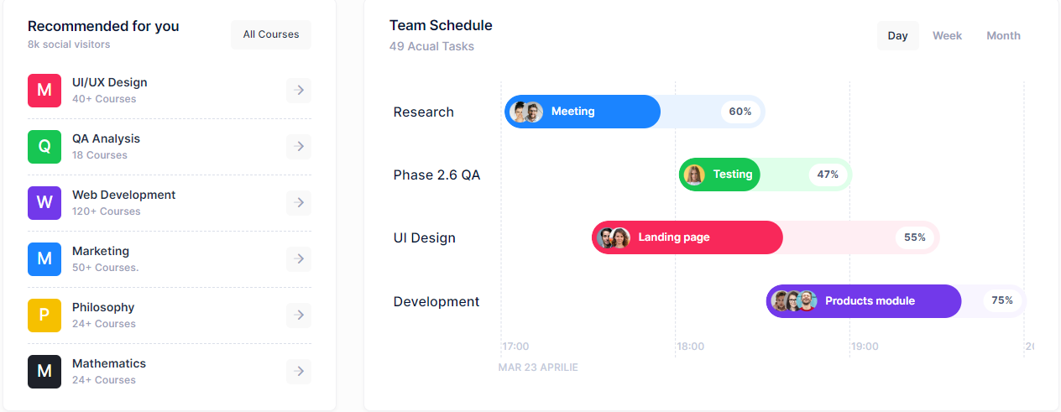Open the Philosophy course link
The width and height of the screenshot is (1061, 412).
coord(103,307)
